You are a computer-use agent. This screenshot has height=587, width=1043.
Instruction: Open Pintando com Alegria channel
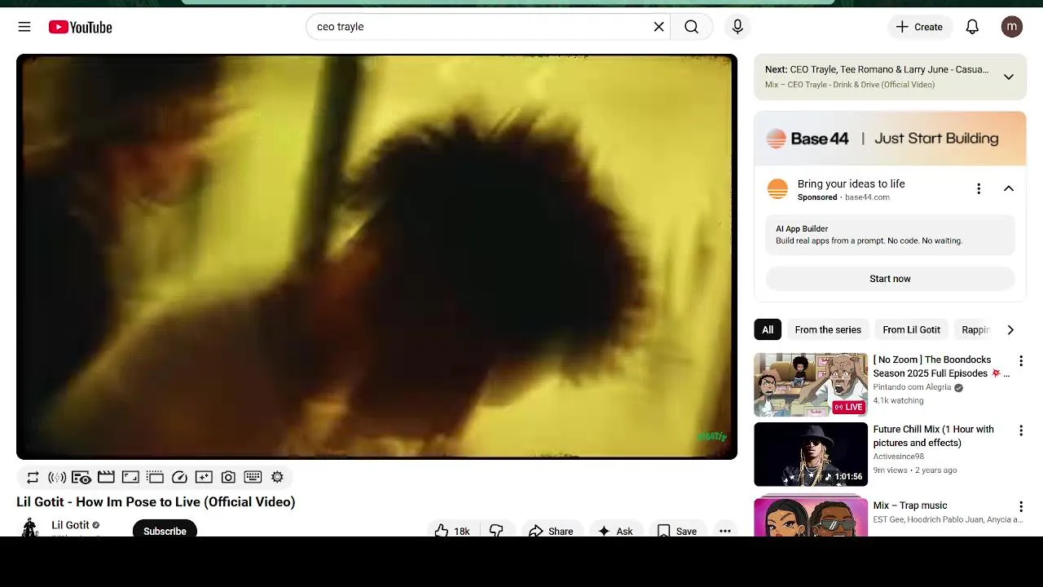(913, 387)
